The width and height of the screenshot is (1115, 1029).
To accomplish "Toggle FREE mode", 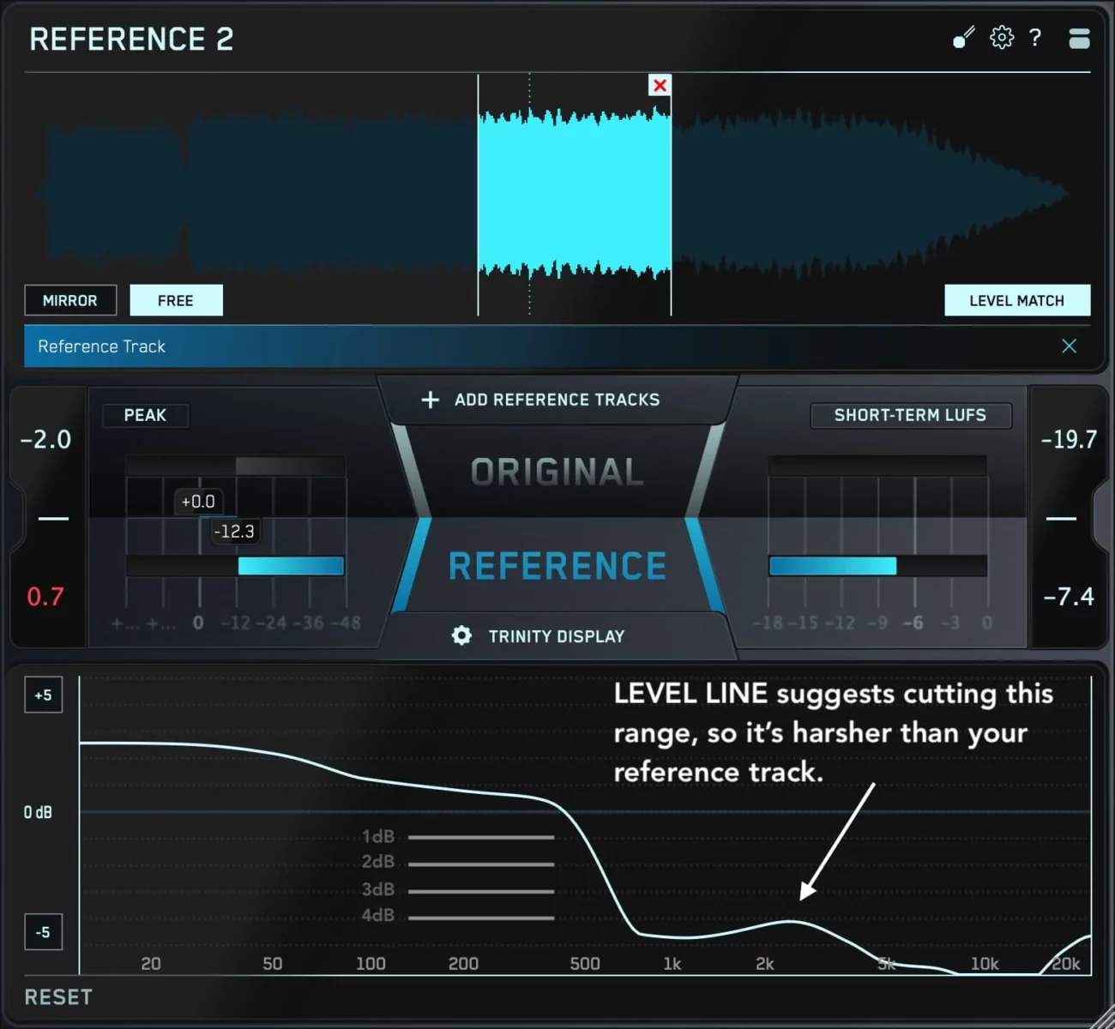I will pyautogui.click(x=176, y=300).
